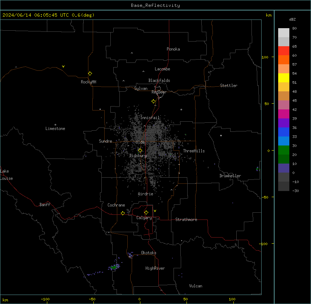Click the Lacombe town label
Viewport: 311px width, 304px height.
coord(162,69)
